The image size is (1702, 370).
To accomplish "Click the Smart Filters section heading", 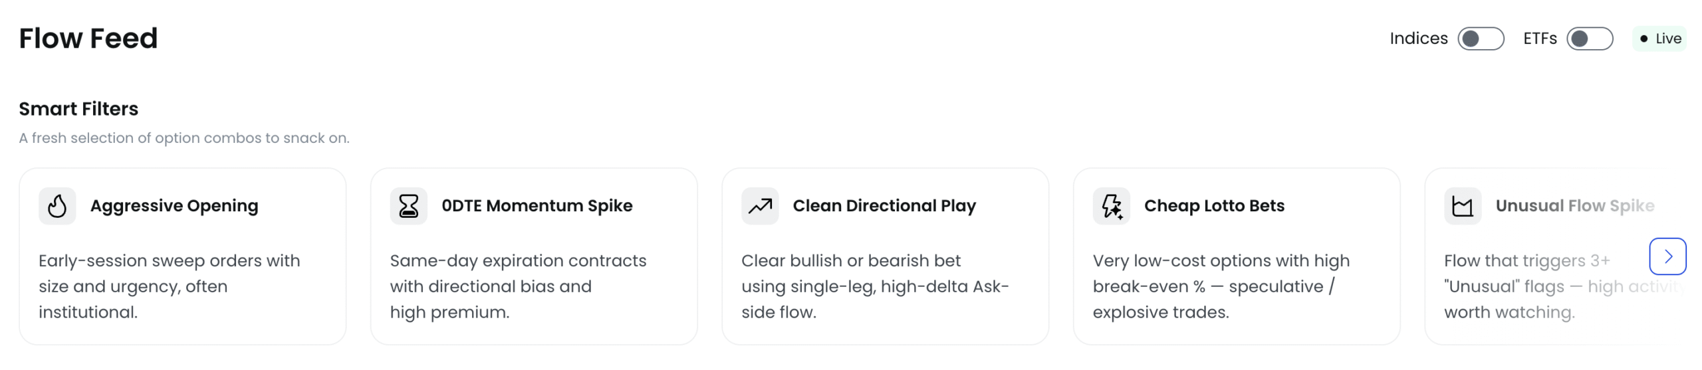I will click(x=78, y=109).
